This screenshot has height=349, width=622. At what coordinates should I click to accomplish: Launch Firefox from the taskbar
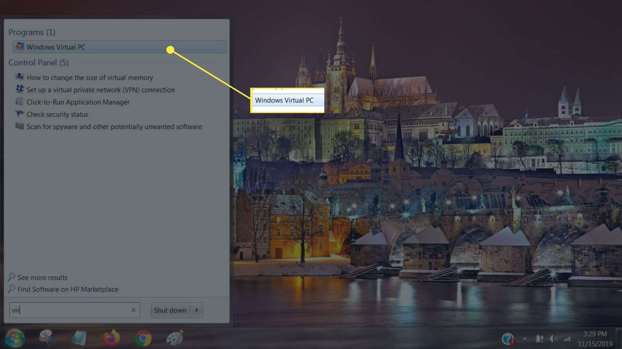point(111,338)
